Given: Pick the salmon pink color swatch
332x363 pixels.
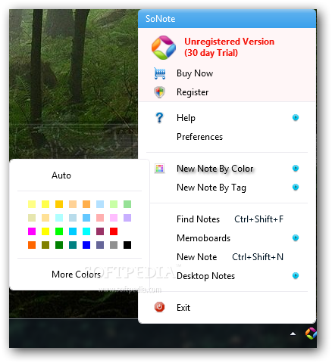Looking at the screenshot, I should pyautogui.click(x=100, y=218).
